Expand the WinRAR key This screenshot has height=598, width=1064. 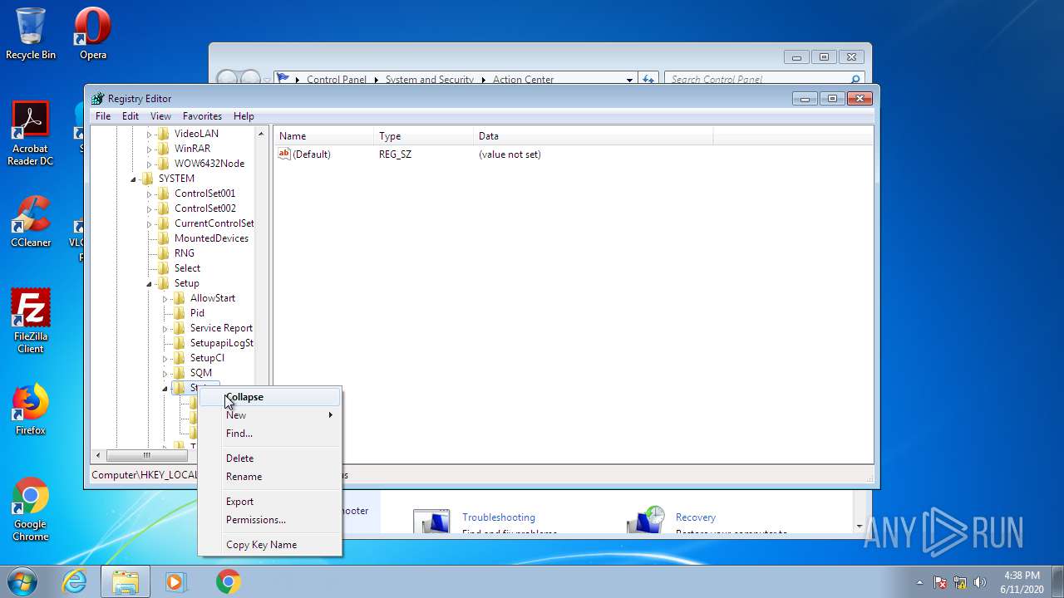click(x=150, y=149)
